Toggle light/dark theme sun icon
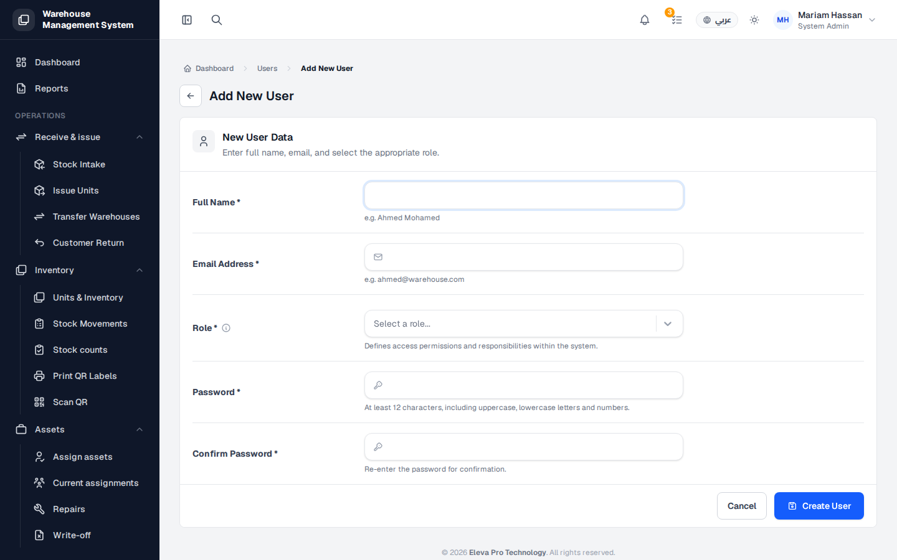This screenshot has width=897, height=560. (754, 20)
